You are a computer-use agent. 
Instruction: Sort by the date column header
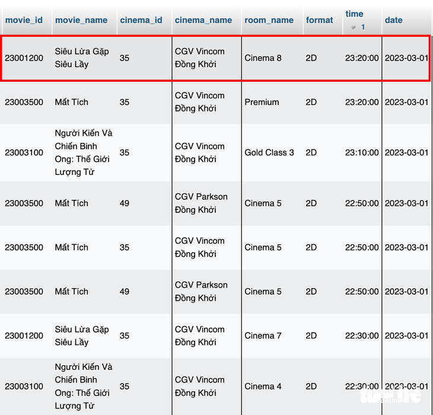click(393, 20)
